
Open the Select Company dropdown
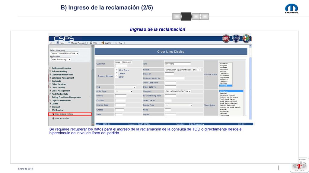pyautogui.click(x=64, y=53)
